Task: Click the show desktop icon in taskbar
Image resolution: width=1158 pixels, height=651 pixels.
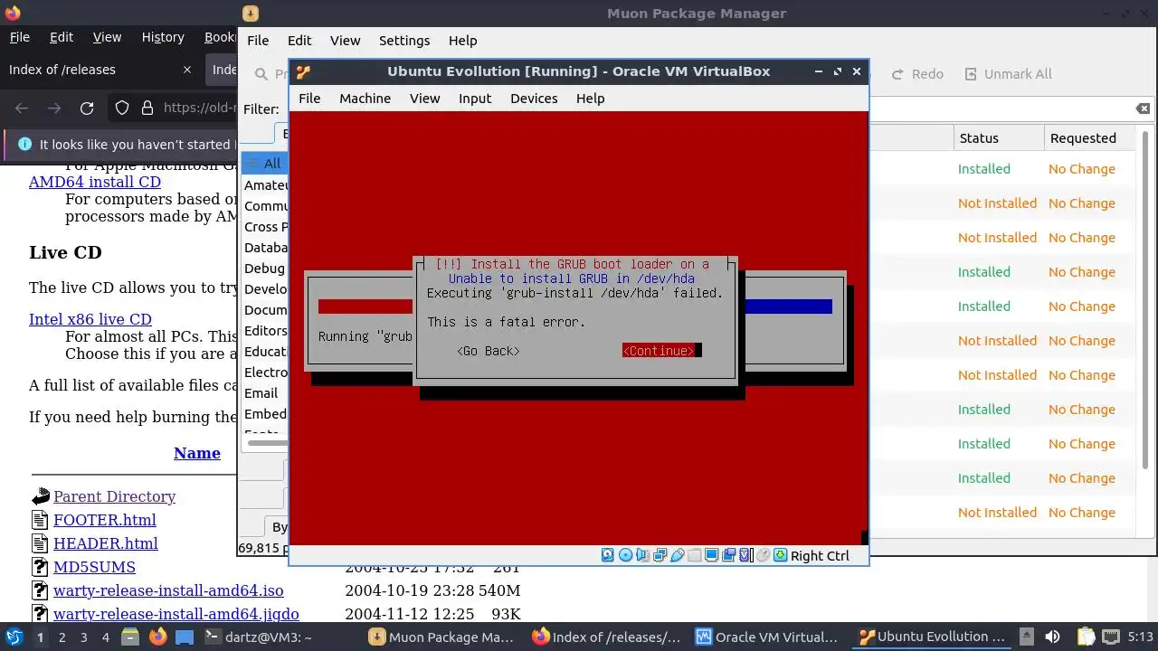Action: pos(184,637)
